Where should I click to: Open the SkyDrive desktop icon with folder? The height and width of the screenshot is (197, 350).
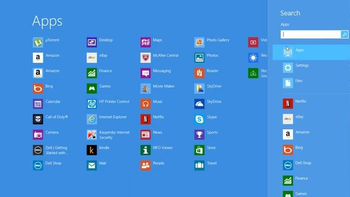tap(199, 89)
